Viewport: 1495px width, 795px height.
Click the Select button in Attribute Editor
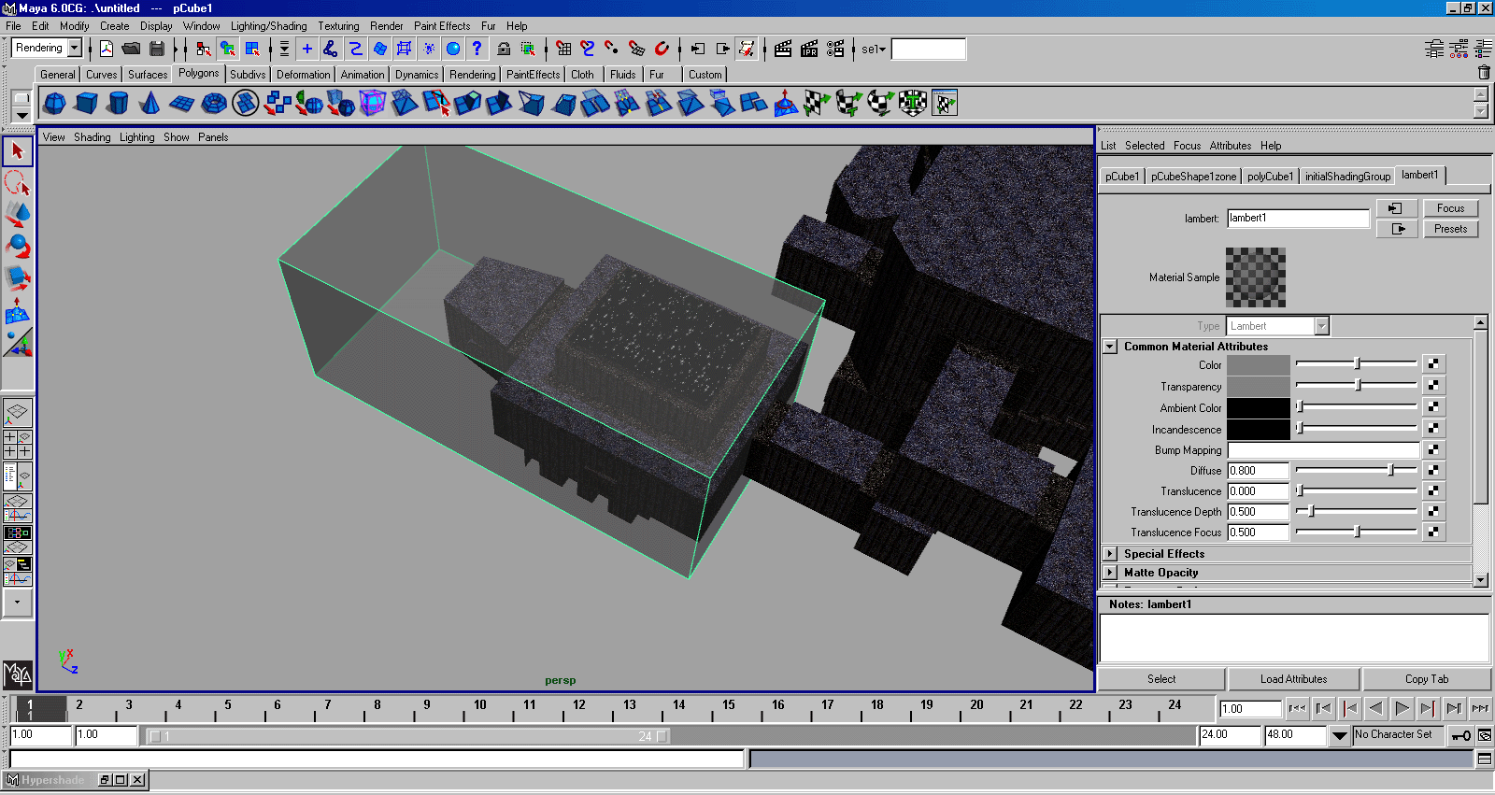pos(1161,679)
